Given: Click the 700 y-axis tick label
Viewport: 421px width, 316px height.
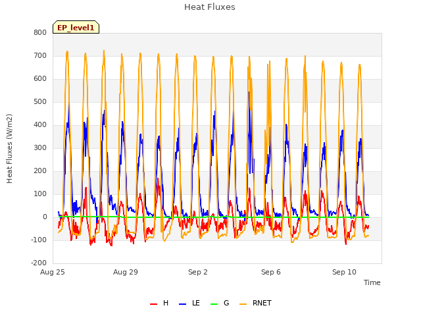Looking at the screenshot, I should 40,55.
